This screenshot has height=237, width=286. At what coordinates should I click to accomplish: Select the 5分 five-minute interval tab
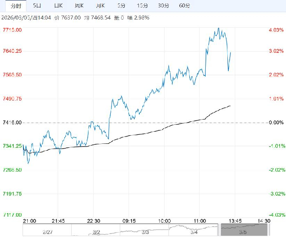122,6
